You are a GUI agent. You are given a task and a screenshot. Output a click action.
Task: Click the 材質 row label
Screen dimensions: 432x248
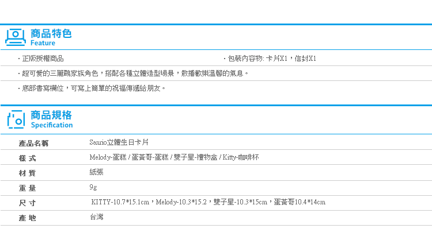click(x=28, y=172)
